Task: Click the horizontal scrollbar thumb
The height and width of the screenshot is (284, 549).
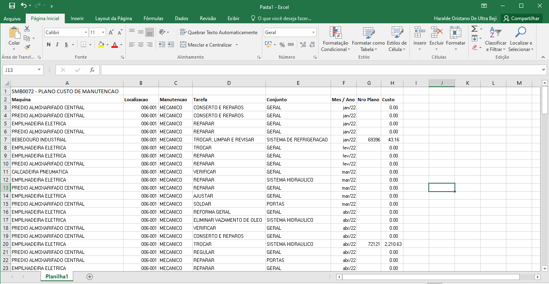Action: click(431, 277)
